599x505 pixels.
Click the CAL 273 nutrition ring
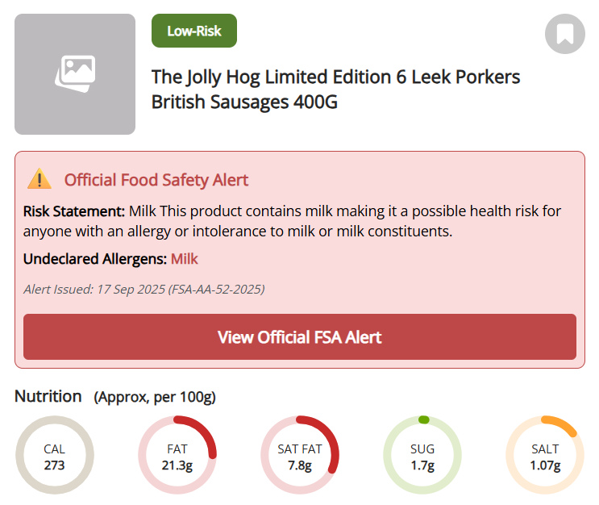(55, 456)
